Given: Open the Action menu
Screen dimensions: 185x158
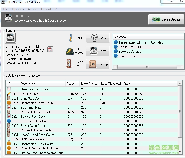Looking at the screenshot, I should pos(33,9).
